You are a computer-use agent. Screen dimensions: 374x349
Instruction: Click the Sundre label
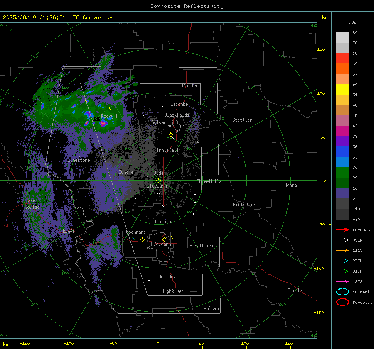[x=126, y=172]
